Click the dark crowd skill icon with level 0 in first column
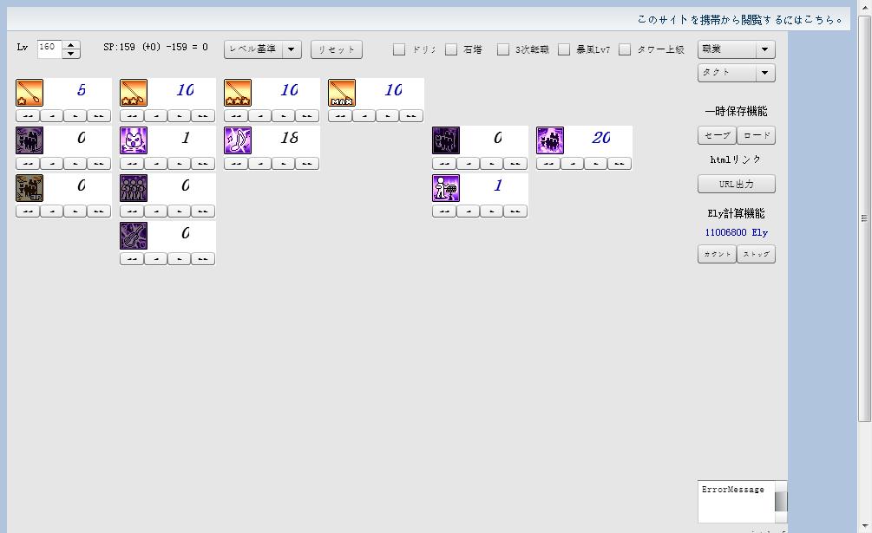The image size is (872, 533). [x=30, y=140]
